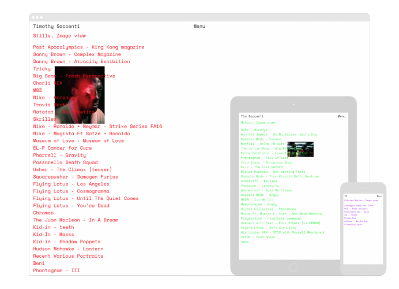Open the Menu in the desktop window header
399x289 pixels.
point(199,26)
